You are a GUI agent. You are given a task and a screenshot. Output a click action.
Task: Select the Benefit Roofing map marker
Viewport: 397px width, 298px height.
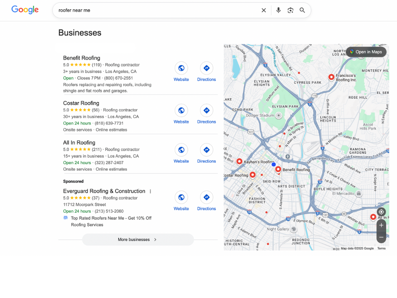click(278, 170)
